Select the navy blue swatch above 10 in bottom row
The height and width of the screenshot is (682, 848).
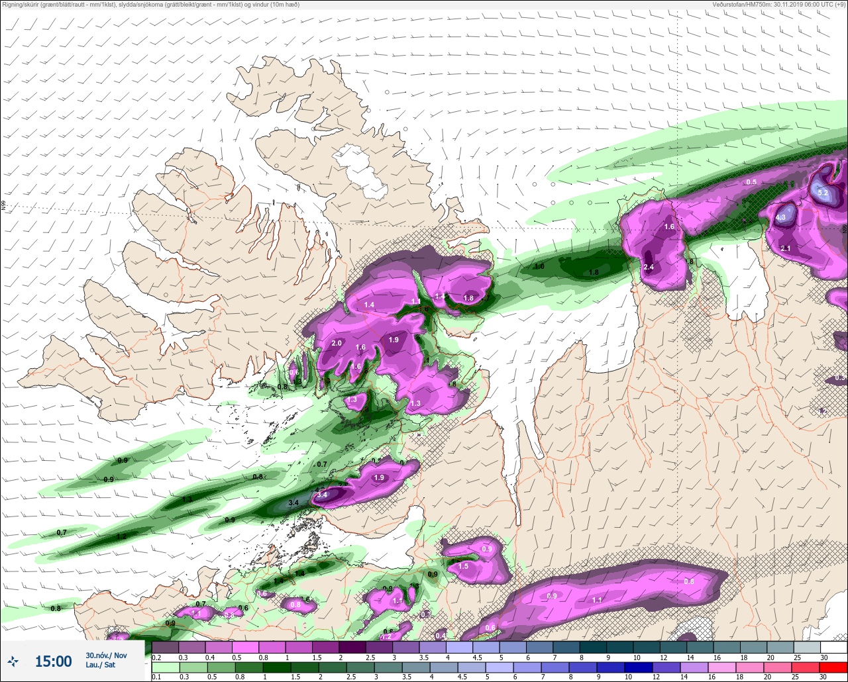pyautogui.click(x=639, y=667)
